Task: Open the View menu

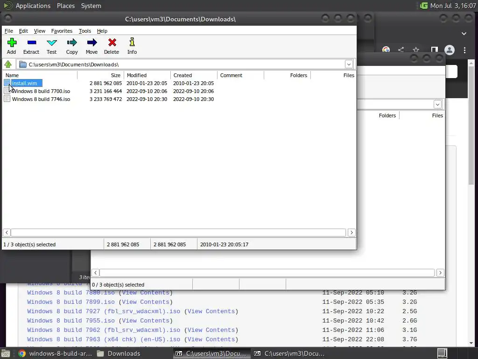Action: 39,31
